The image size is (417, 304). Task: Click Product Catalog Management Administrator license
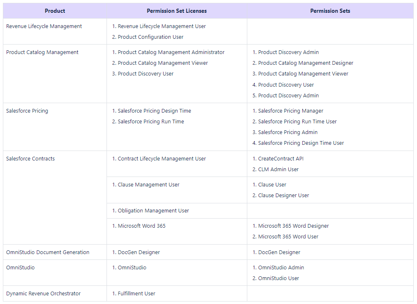[x=171, y=52]
